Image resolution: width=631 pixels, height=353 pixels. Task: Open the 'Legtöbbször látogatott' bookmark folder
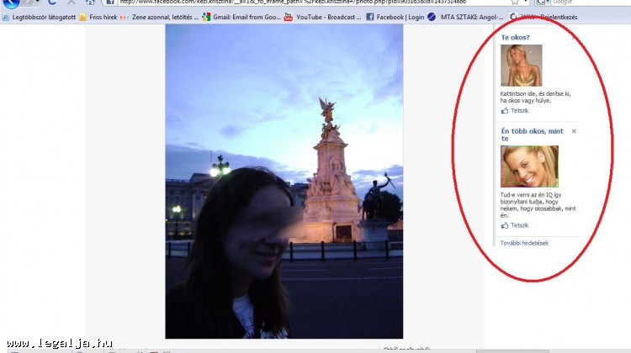coord(40,16)
